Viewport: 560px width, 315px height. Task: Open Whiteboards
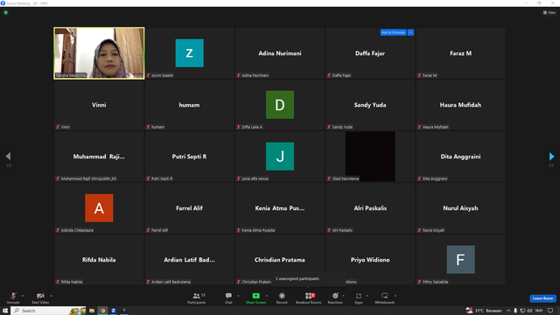385,297
